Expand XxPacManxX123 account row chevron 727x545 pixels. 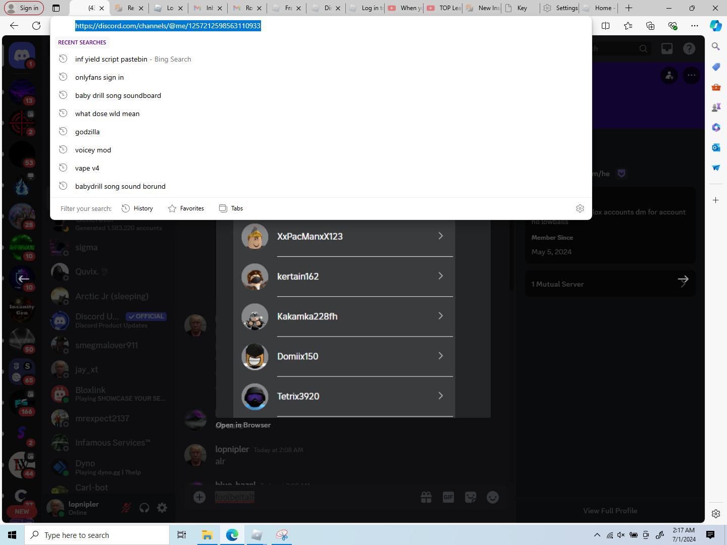coord(441,236)
